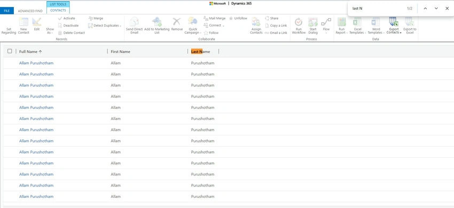Click Start Dialog
454x208 pixels.
click(313, 26)
